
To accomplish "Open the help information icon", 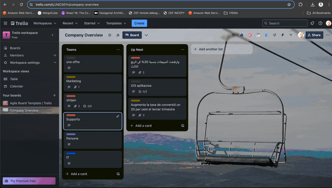I will pos(320,23).
